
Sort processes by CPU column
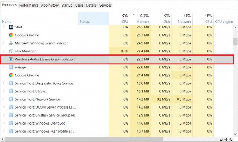[119, 19]
